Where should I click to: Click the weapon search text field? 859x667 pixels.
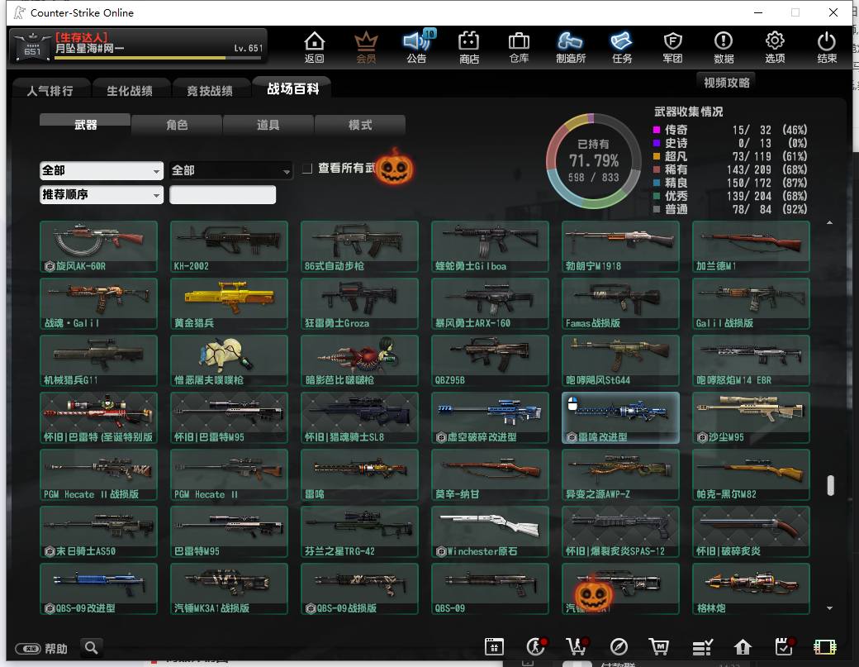pos(222,195)
